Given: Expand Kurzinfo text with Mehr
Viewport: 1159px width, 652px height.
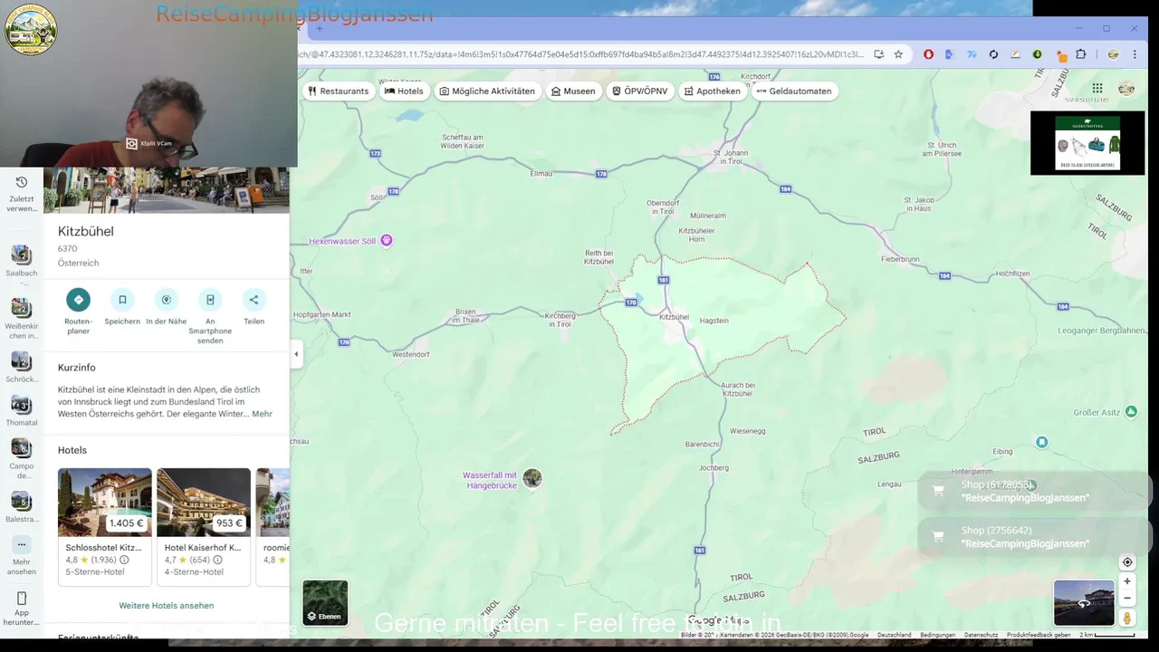Looking at the screenshot, I should click(262, 414).
